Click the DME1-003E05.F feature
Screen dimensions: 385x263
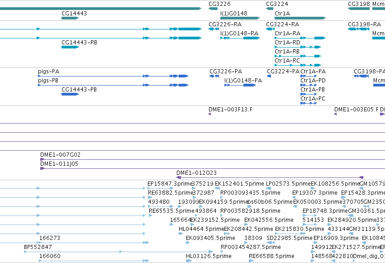click(335, 114)
